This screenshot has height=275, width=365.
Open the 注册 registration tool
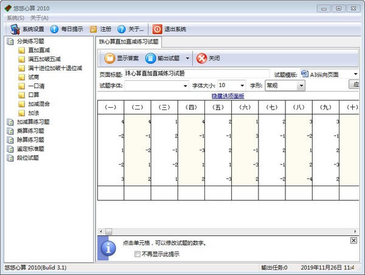93,29
